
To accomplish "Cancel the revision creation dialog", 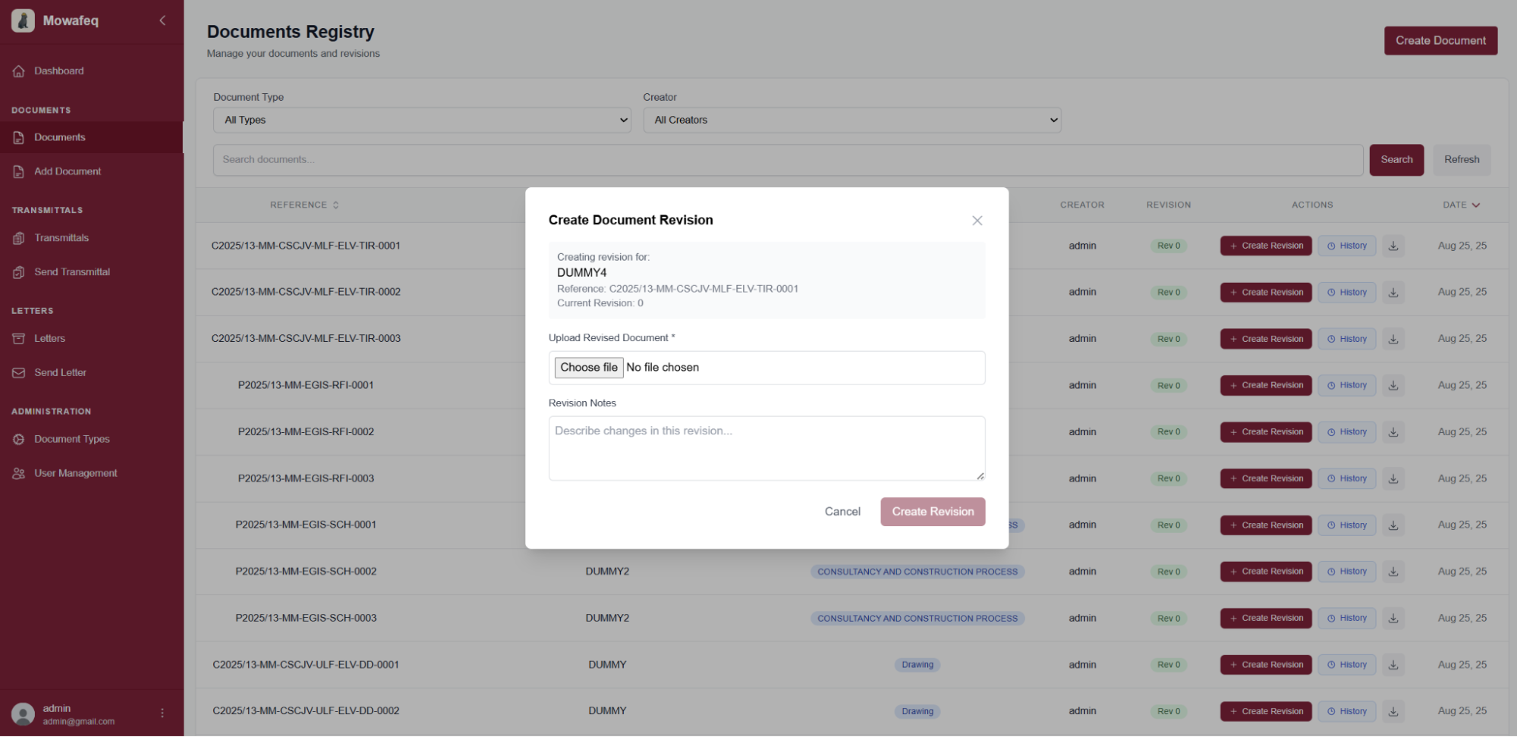I will tap(842, 511).
